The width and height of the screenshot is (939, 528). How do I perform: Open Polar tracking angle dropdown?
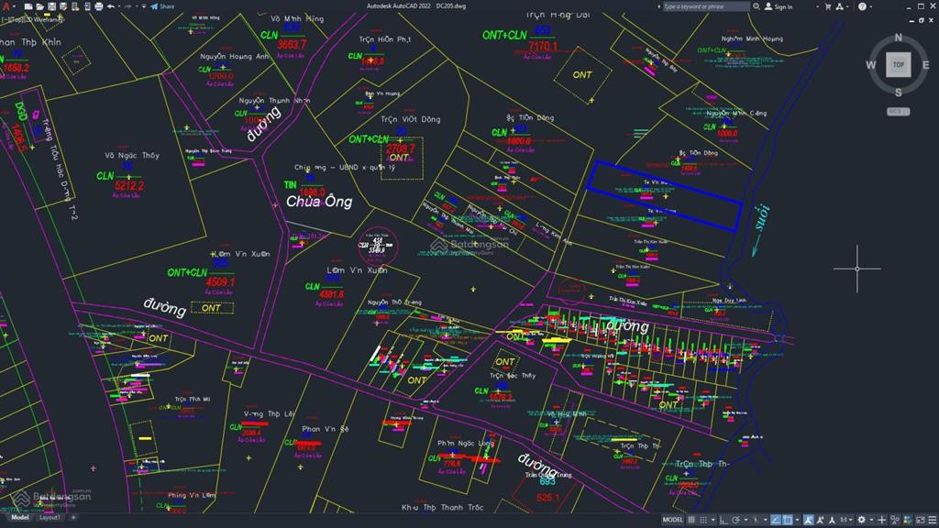coord(746,520)
